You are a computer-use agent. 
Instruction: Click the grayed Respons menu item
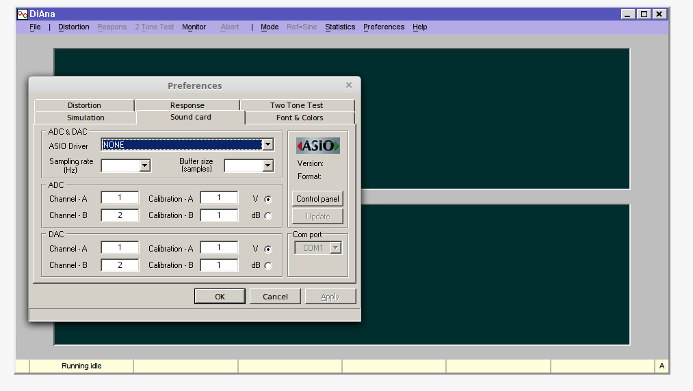(112, 27)
